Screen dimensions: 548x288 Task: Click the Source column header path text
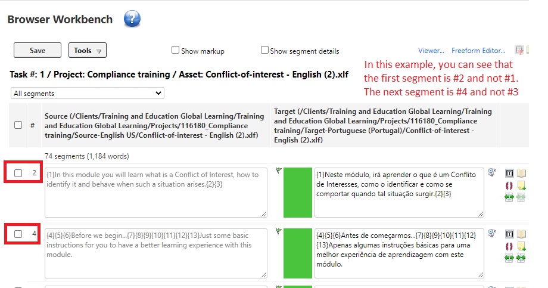click(x=154, y=126)
